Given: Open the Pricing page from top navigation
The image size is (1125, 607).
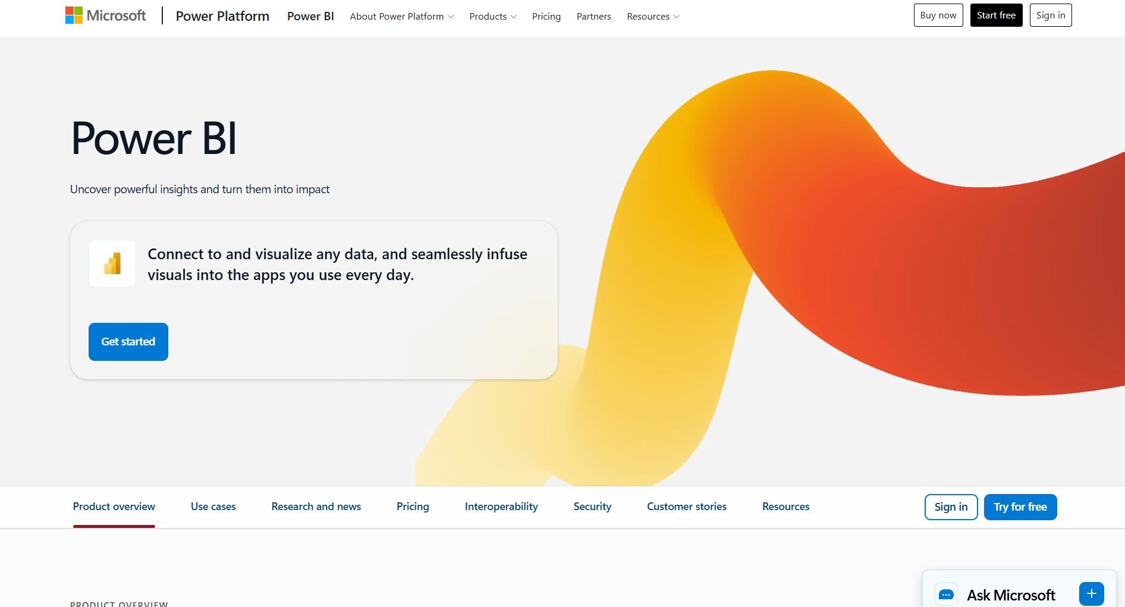Looking at the screenshot, I should (546, 16).
